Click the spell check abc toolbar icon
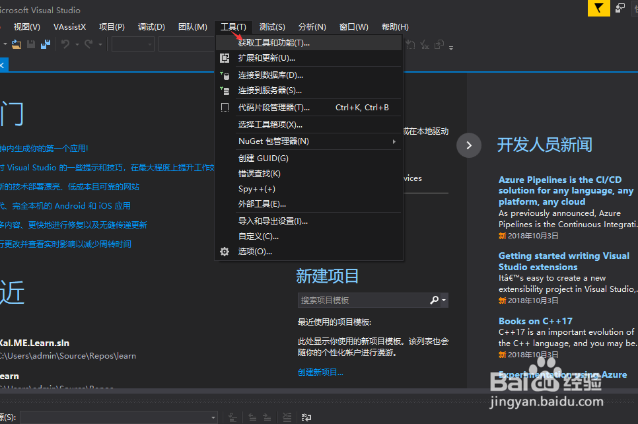Screen dimensions: 638x424 tap(425, 44)
